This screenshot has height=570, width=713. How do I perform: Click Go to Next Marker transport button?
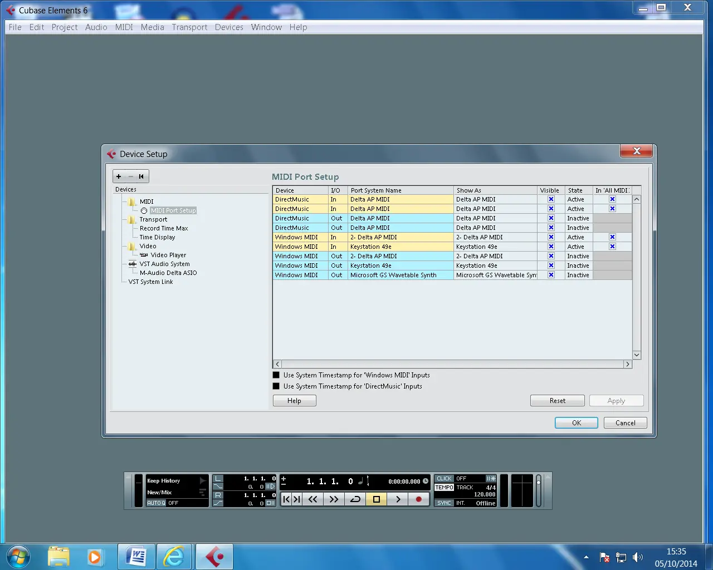coord(297,499)
